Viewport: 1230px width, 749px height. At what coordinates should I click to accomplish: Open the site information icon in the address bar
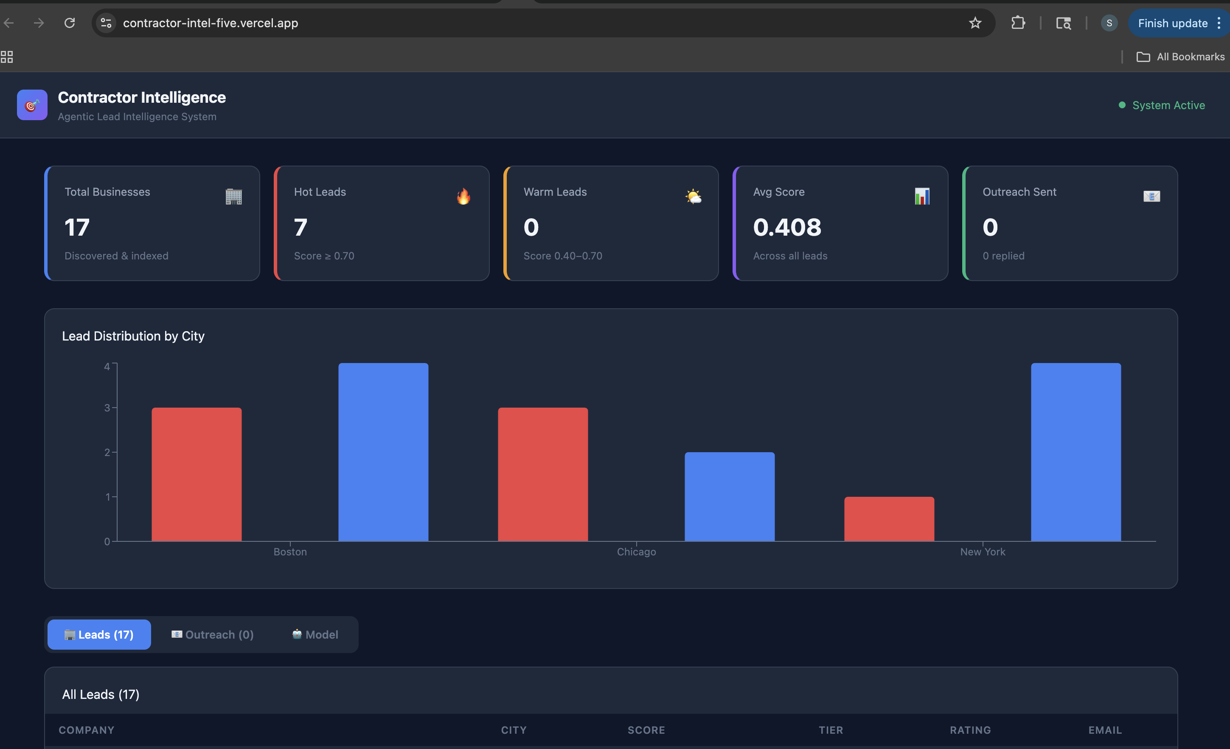106,23
